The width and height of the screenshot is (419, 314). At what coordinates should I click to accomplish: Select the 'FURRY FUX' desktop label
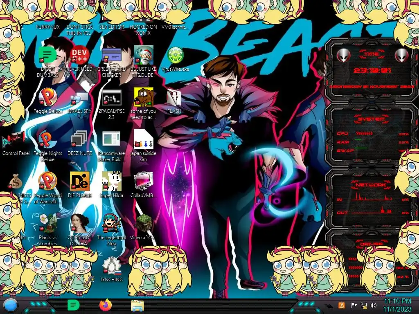(47, 27)
